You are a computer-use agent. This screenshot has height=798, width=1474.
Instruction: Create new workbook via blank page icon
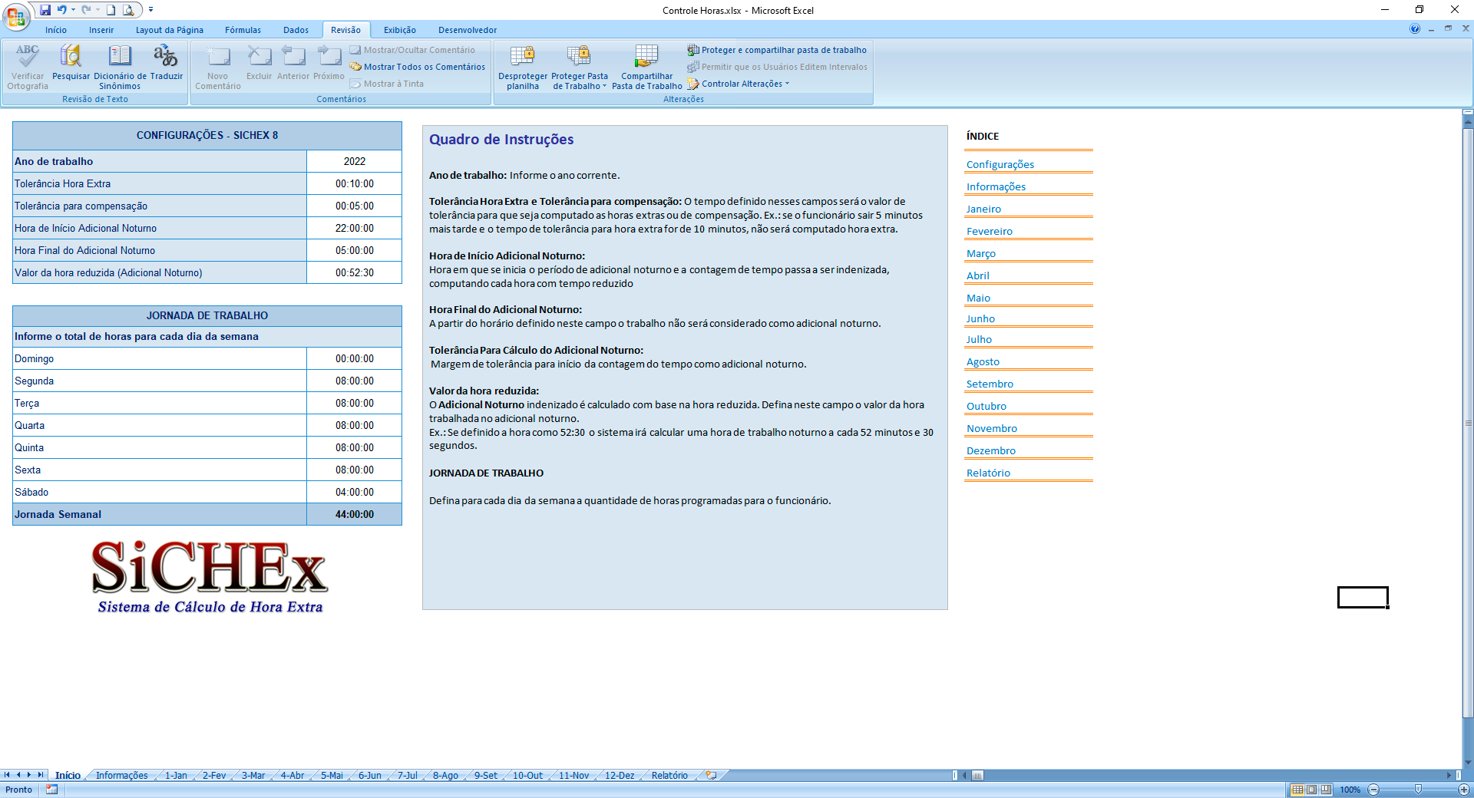pos(111,10)
